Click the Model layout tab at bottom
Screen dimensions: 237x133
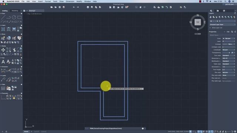[x=26, y=132]
